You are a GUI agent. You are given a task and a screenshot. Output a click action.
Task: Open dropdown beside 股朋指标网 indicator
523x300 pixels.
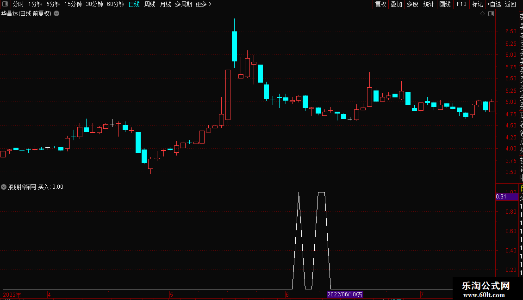coord(4,187)
